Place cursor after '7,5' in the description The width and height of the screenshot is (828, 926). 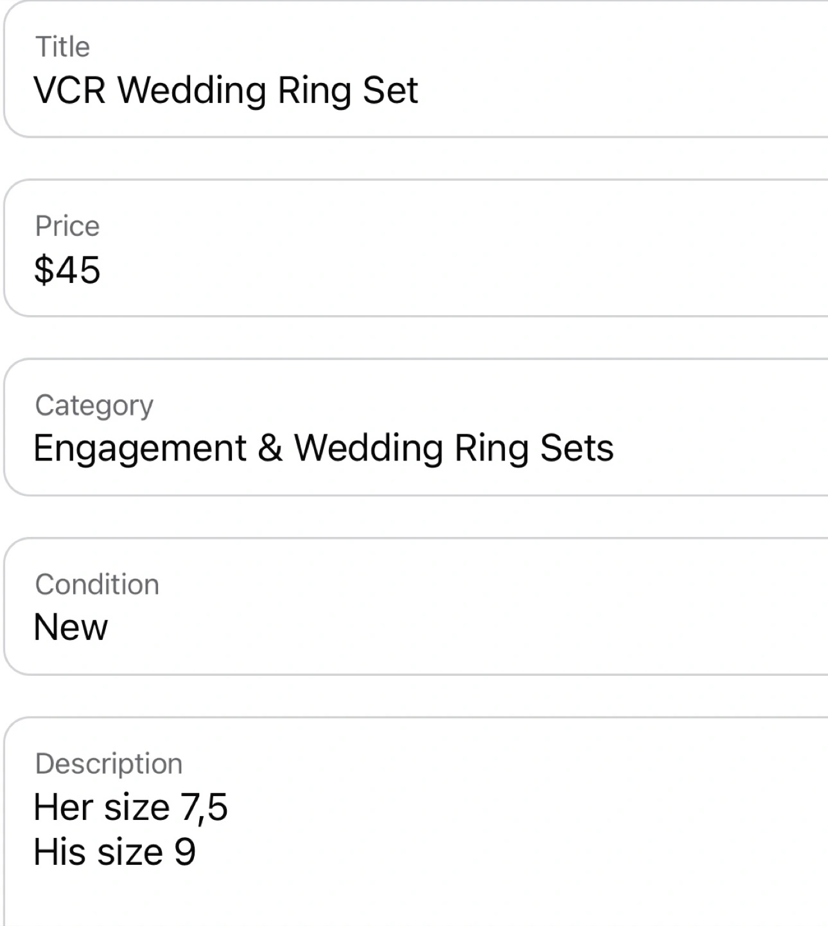(229, 807)
